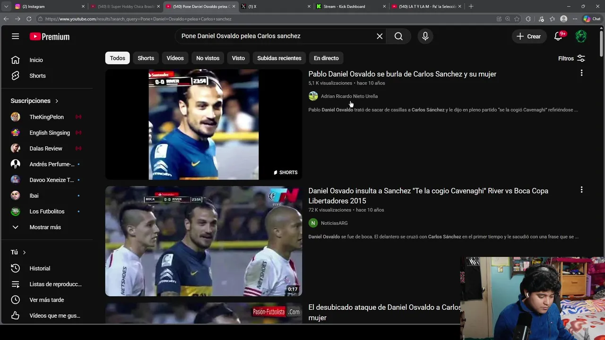Click Adrian Ricardo Nieto Ureña avatar
The height and width of the screenshot is (340, 605).
tap(313, 96)
